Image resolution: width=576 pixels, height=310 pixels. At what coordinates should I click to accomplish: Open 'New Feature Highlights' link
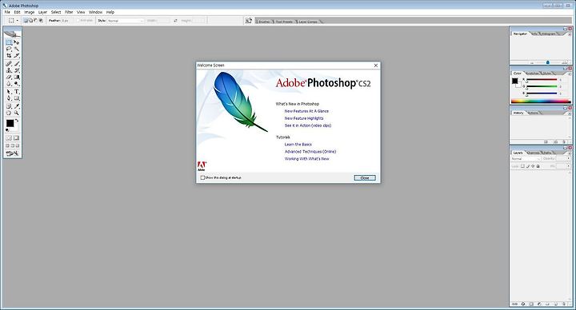point(304,118)
